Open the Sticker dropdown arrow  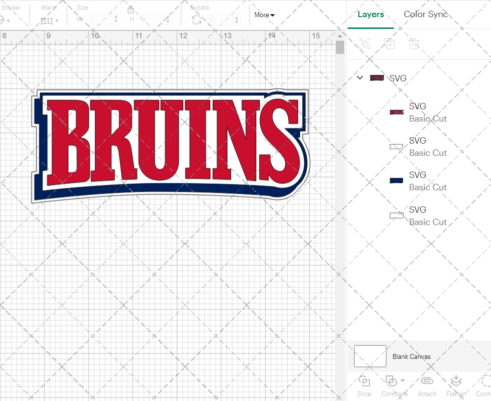coord(8,21)
